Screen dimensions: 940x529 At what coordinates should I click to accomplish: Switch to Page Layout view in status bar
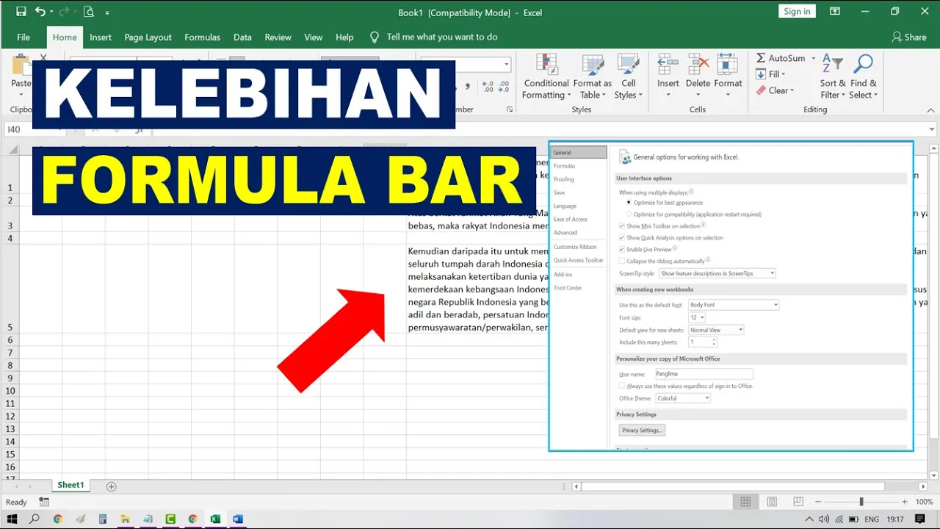pos(772,502)
